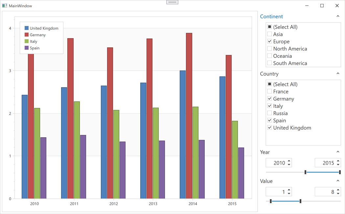
Task: Increase the maximum year 2015 spinner
Action: [x=338, y=161]
